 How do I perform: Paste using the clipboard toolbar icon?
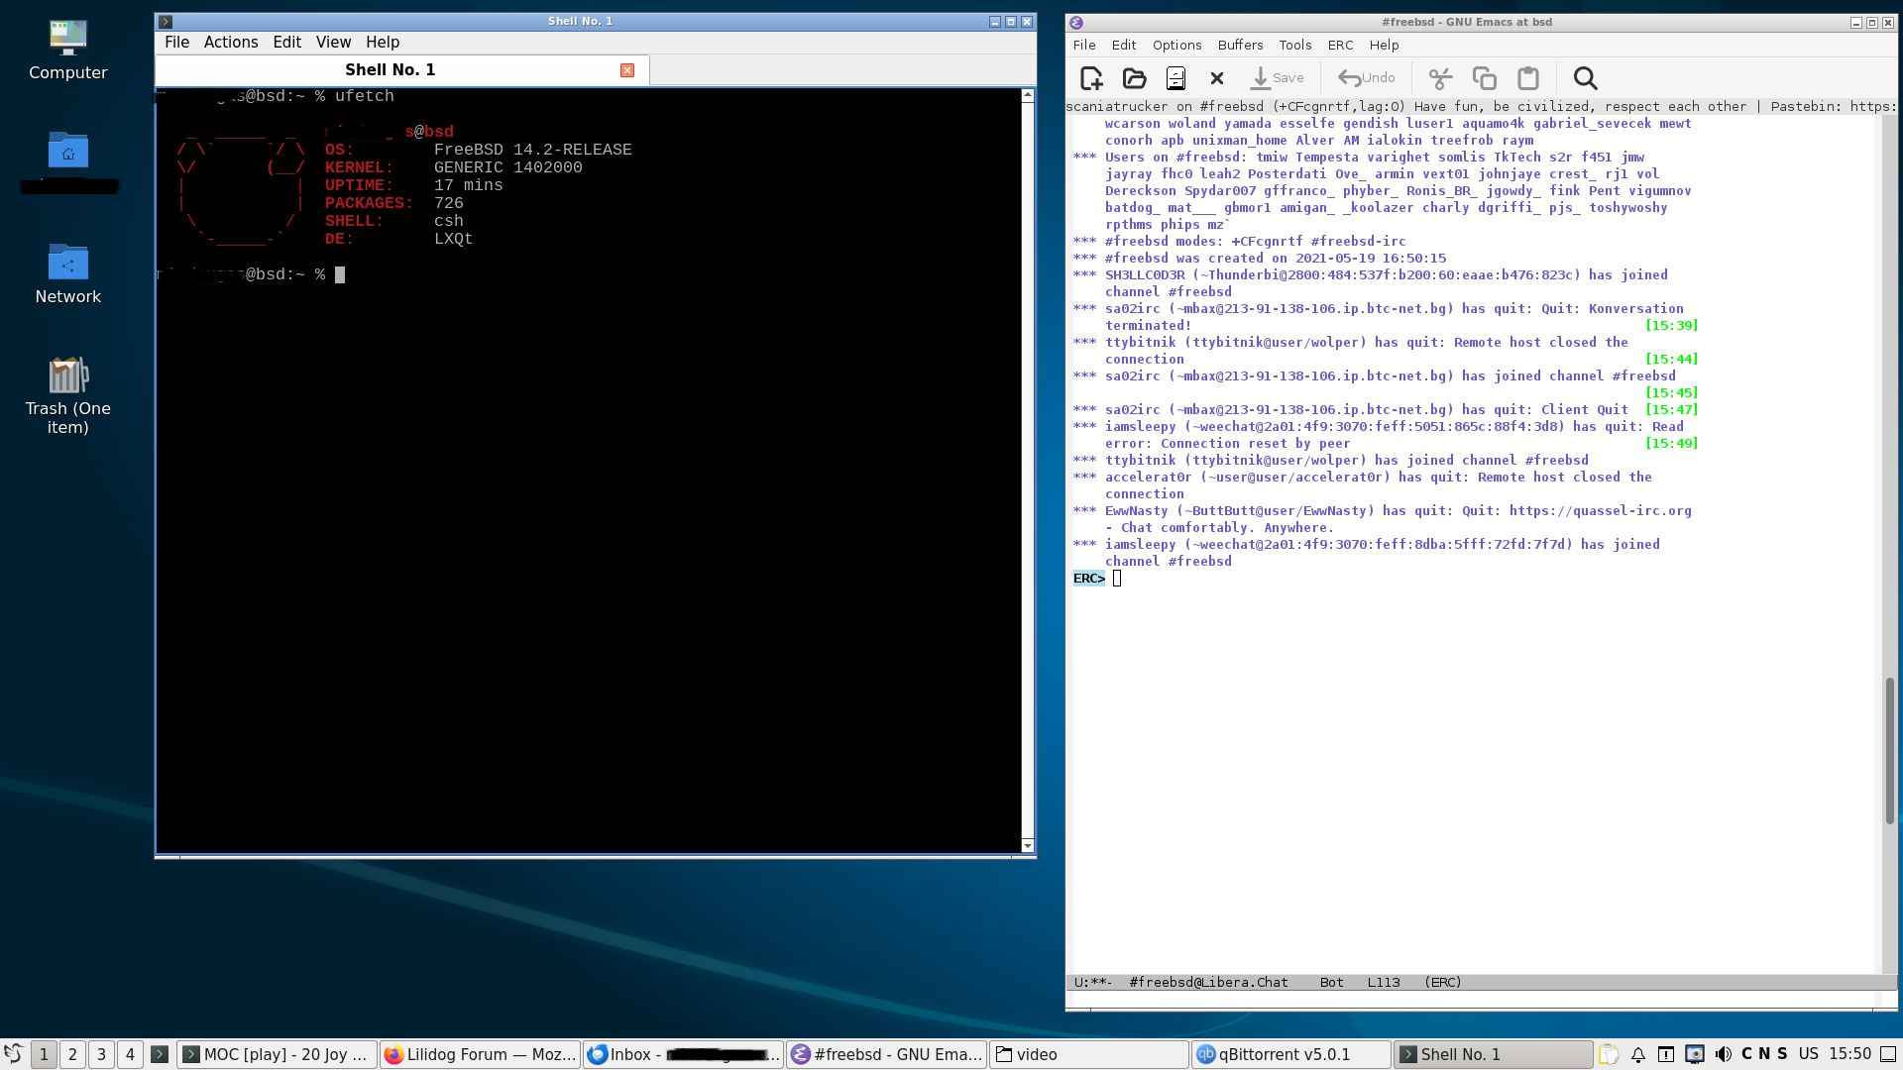pos(1527,78)
